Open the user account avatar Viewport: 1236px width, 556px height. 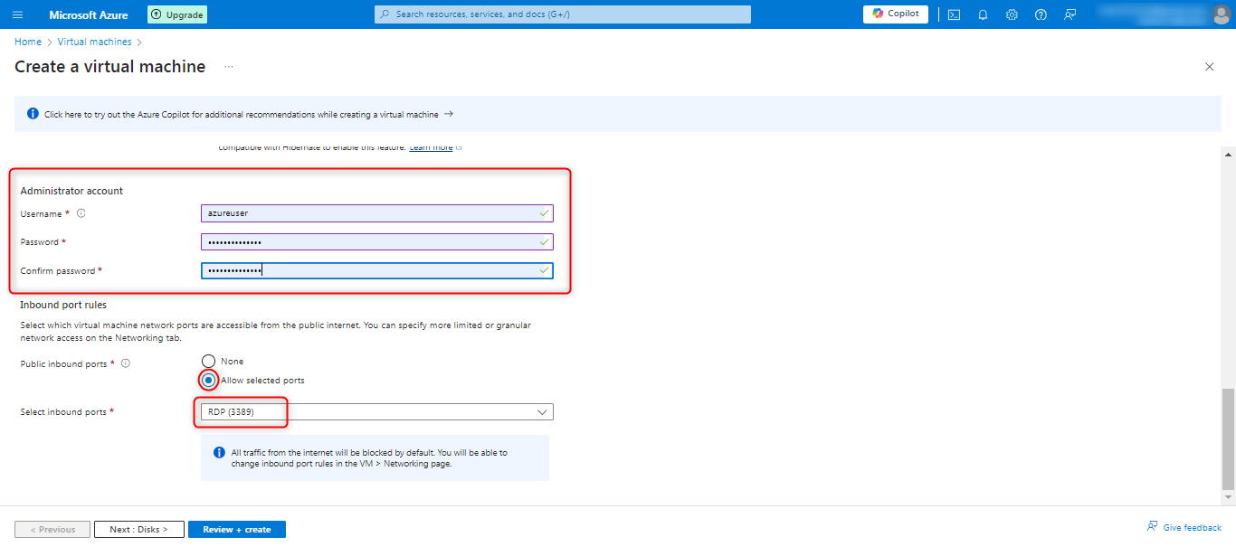(x=1221, y=14)
